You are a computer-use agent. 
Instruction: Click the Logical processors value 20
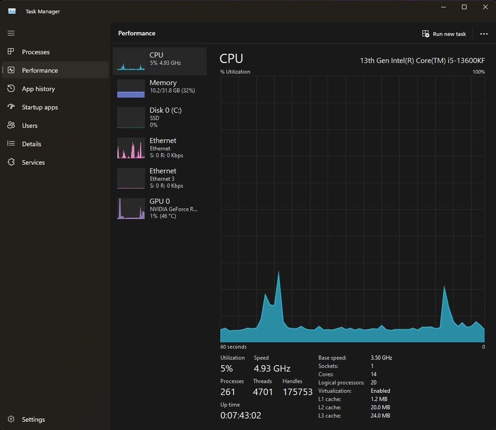click(x=373, y=382)
